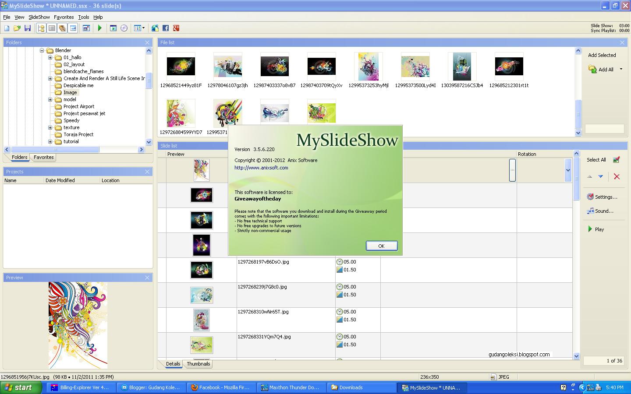Click transition icon for 1297268331YQm7Q4.jpg row
Viewport: 631px width, 394px height.
pos(340,345)
